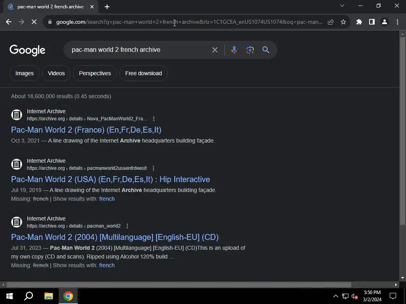Click the network icon in system tray
406x304 pixels.
(x=345, y=296)
